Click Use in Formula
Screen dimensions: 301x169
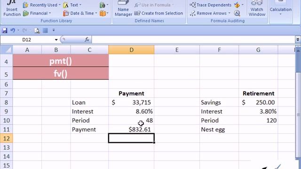pos(154,5)
